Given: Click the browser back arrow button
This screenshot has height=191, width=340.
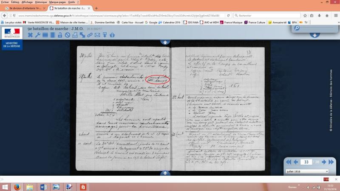Looking at the screenshot, I should 5,16.
